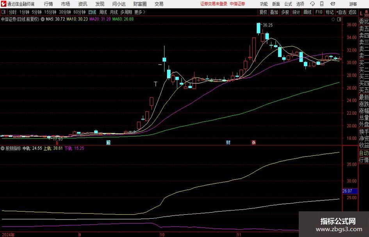Open the 功能 menu
Screen dimensions: 369x237
[264, 4]
